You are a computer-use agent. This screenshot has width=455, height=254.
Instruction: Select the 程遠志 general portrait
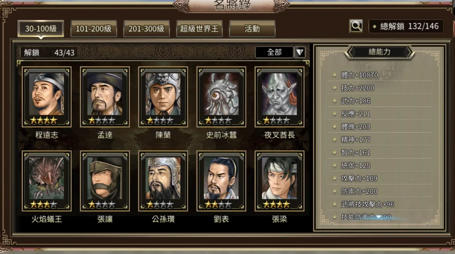pyautogui.click(x=47, y=97)
